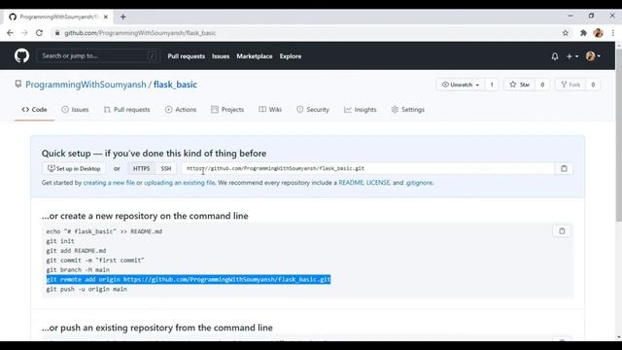The height and width of the screenshot is (350, 622).
Task: Open the Wiki tab
Action: click(270, 110)
